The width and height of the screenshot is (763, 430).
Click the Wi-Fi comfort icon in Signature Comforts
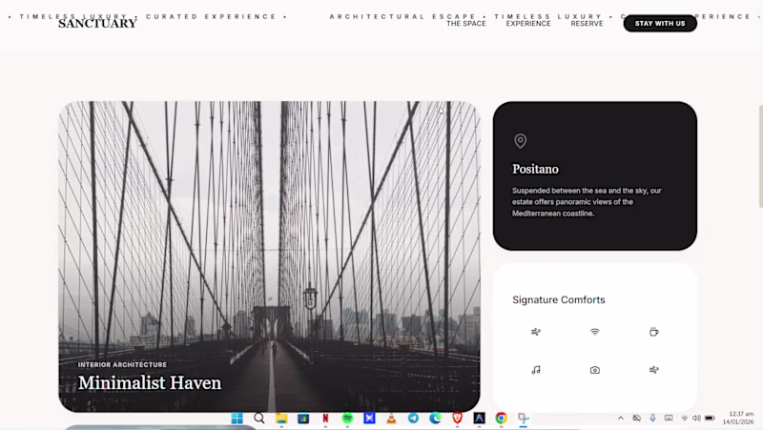(x=594, y=332)
